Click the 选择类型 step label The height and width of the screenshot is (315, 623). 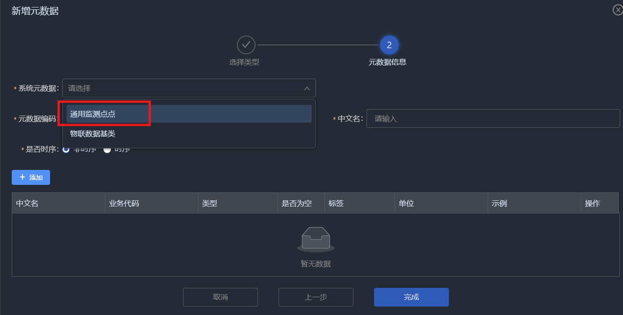(244, 62)
